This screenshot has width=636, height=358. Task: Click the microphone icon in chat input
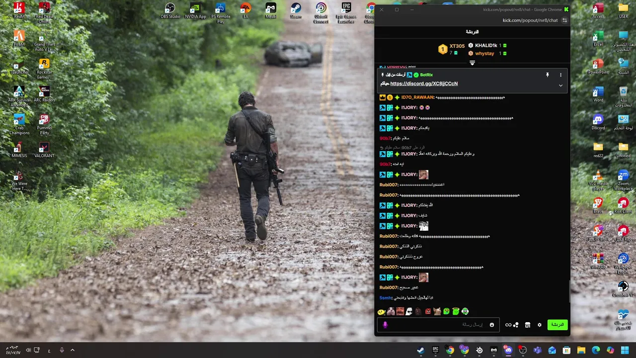(x=385, y=325)
